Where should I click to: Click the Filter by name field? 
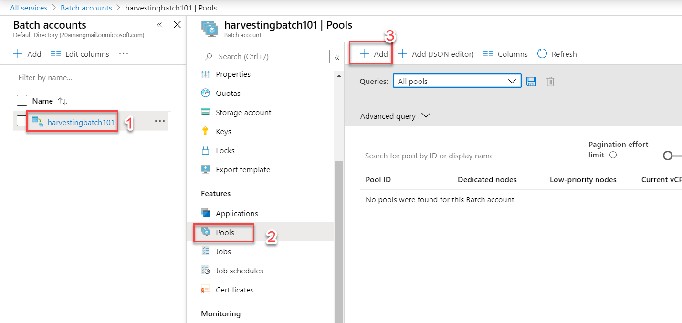coord(89,77)
